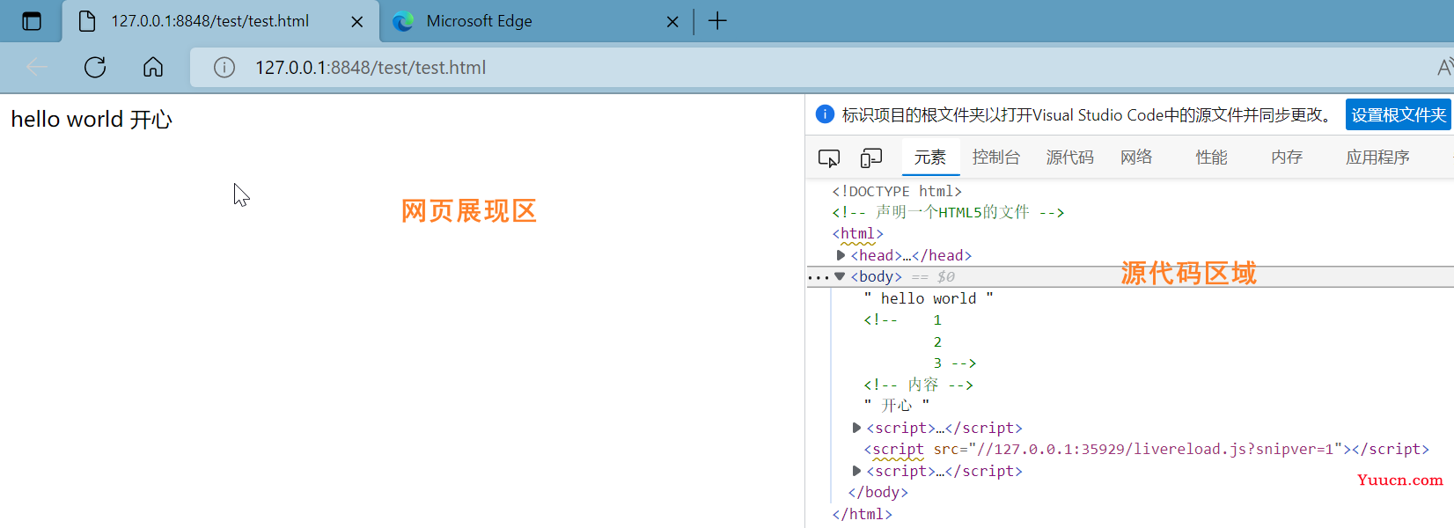Select the 声明一个HTML5的文件 comment line

(x=948, y=212)
